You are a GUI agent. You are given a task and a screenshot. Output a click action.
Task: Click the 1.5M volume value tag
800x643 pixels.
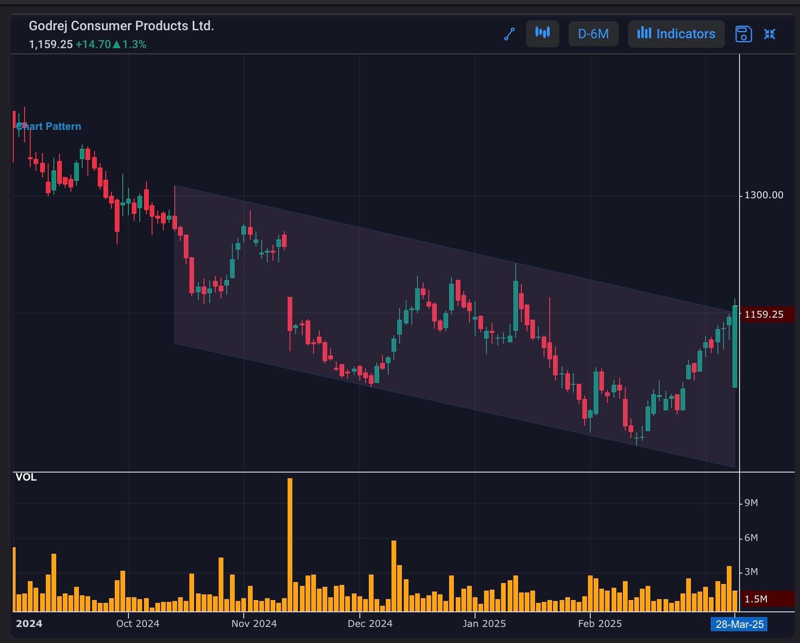[x=767, y=599]
